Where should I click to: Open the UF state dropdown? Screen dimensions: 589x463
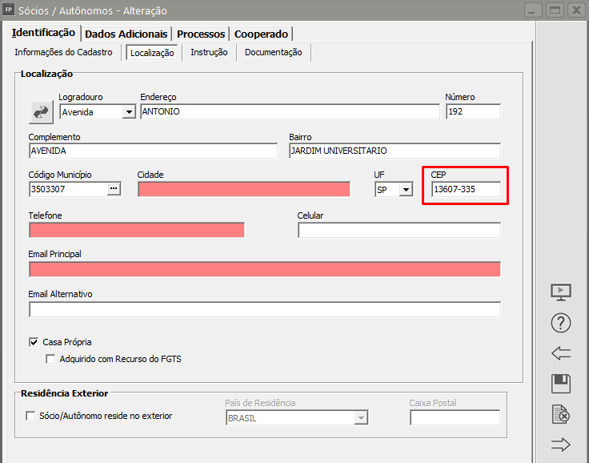406,190
